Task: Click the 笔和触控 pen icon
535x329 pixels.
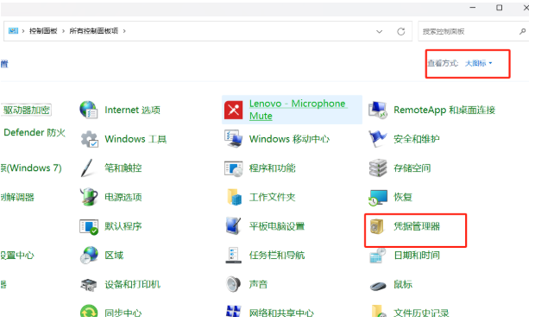Action: tap(87, 168)
